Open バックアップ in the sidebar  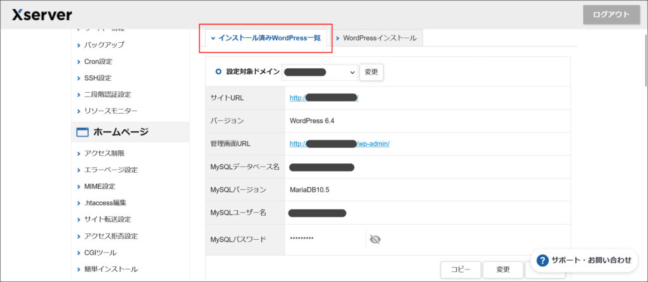pyautogui.click(x=104, y=45)
